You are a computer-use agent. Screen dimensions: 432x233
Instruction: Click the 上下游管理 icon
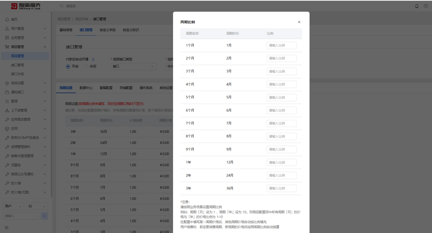tap(7, 110)
